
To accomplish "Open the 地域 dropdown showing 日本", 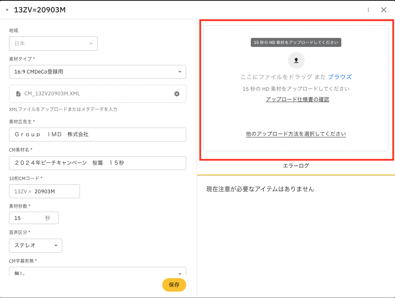I will click(53, 44).
